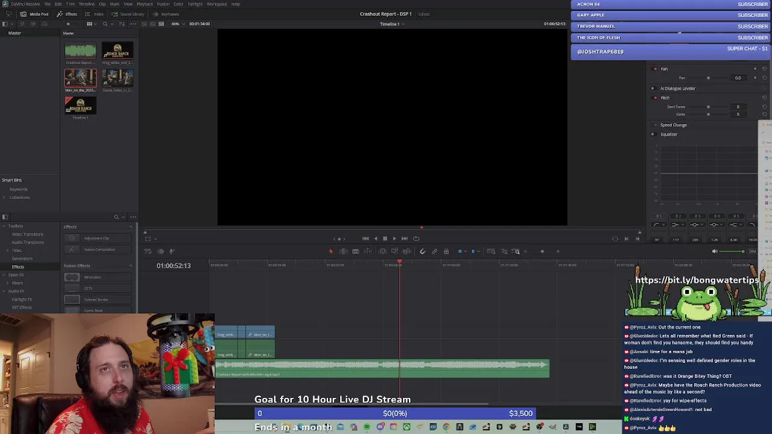Viewport: 772px width, 434px height.
Task: Click the Replace Clip icon
Action: [x=407, y=251]
